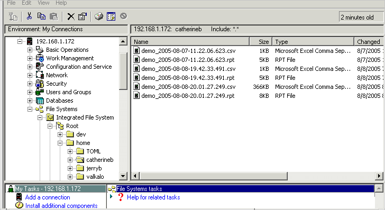
Task: Click the Add a connection server icon
Action: click(19, 197)
